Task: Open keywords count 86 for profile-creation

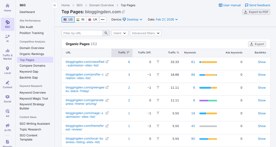Action: 193,75
